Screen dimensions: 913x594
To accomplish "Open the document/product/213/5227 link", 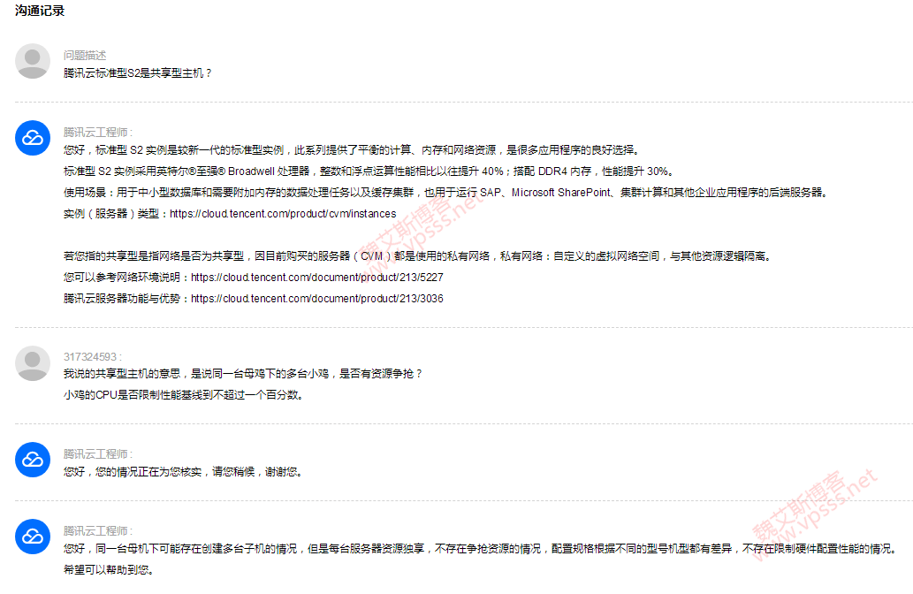I will tap(316, 278).
